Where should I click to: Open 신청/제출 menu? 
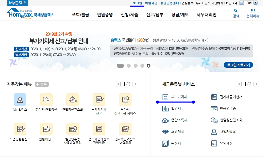pyautogui.click(x=129, y=15)
